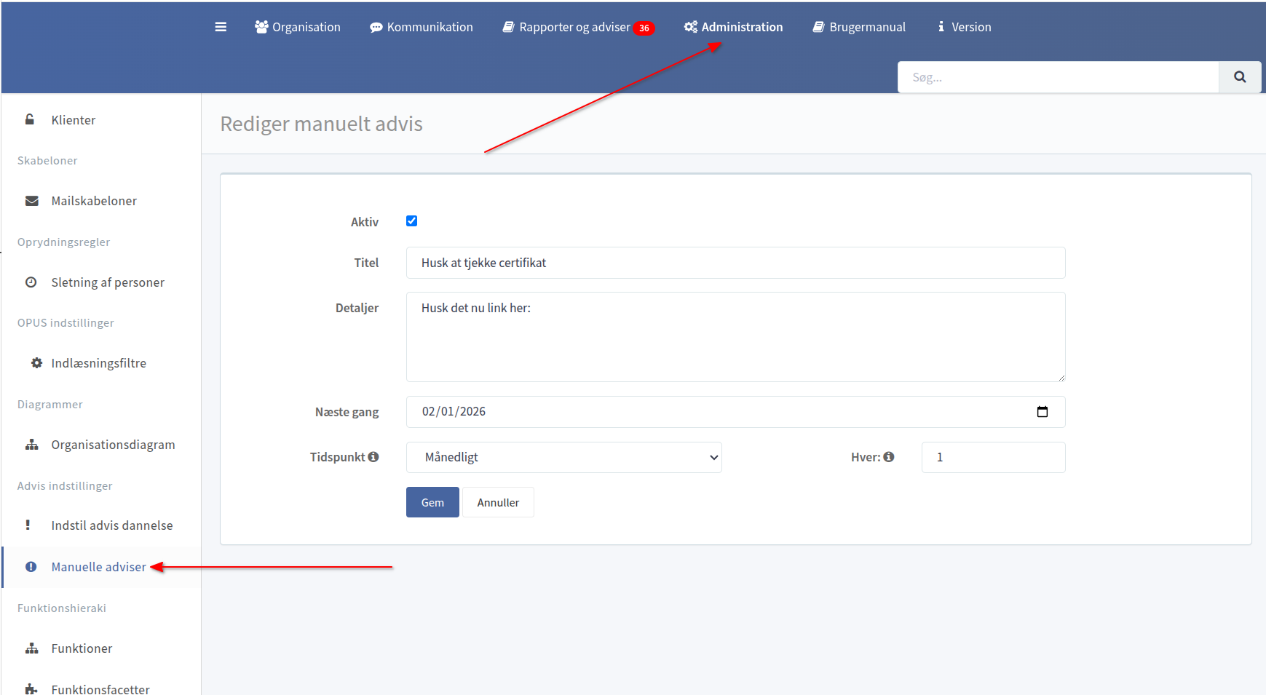Open the Rapporter og adviser menu
Image resolution: width=1266 pixels, height=695 pixels.
[x=574, y=27]
